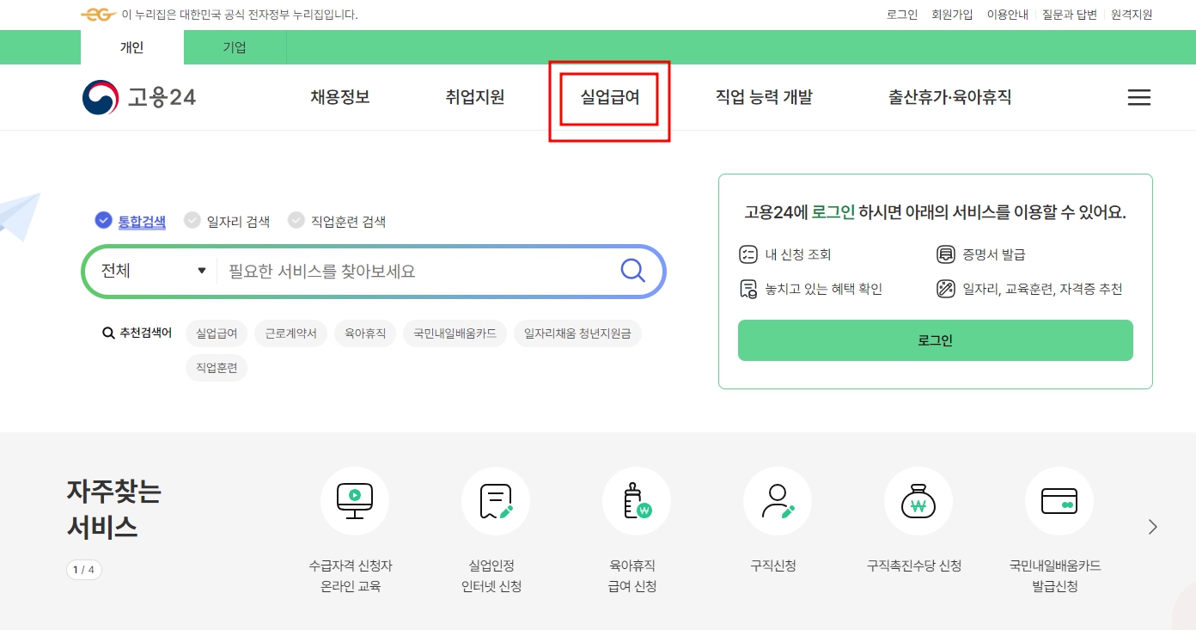Select the 구직신청 person icon
Screen dimensions: 1196x636
pyautogui.click(x=778, y=501)
